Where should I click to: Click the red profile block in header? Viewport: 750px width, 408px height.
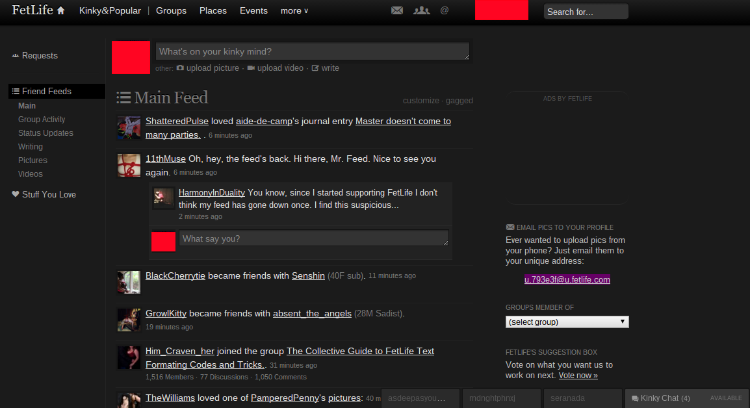pos(502,10)
